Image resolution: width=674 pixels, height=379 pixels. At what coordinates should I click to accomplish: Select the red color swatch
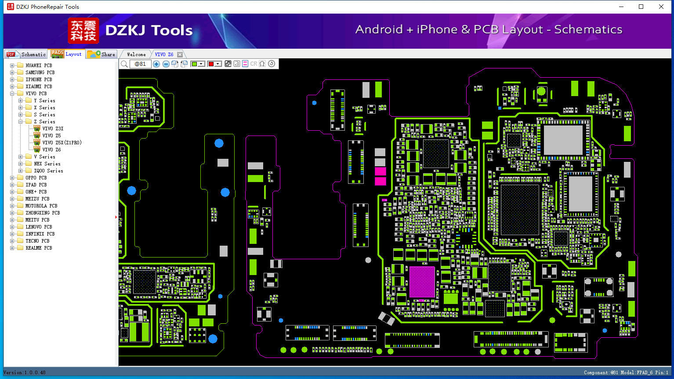click(211, 64)
